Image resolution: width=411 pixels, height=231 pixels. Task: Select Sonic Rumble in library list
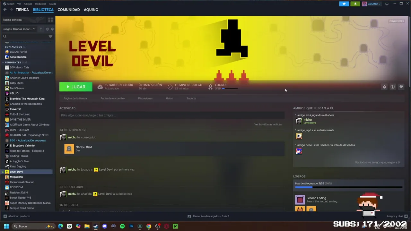[x=18, y=57]
